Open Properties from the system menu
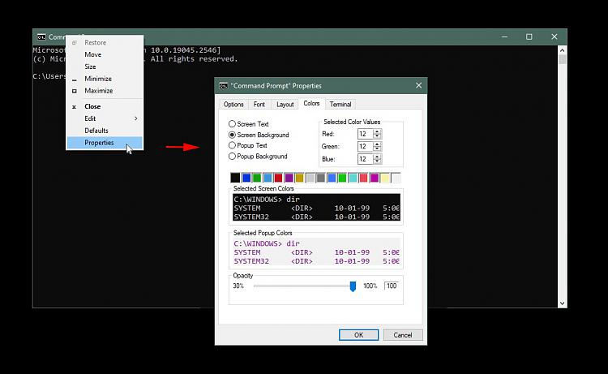This screenshot has width=608, height=374. click(x=105, y=143)
